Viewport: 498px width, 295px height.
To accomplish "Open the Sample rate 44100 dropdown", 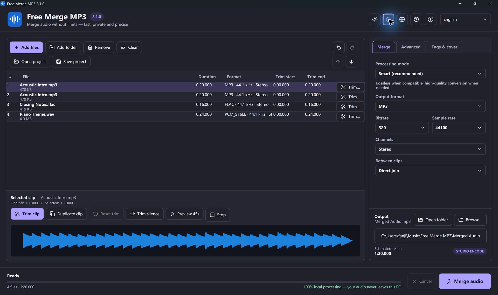I will tap(459, 128).
